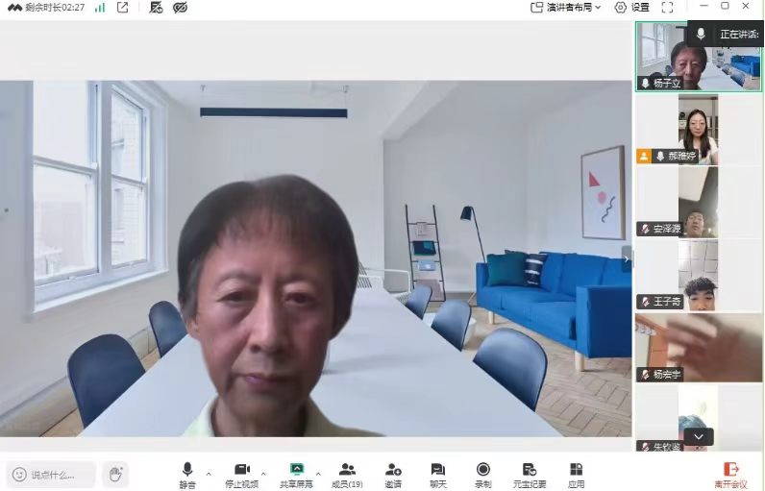Click mic icon next to 郝雅婷

pos(660,156)
